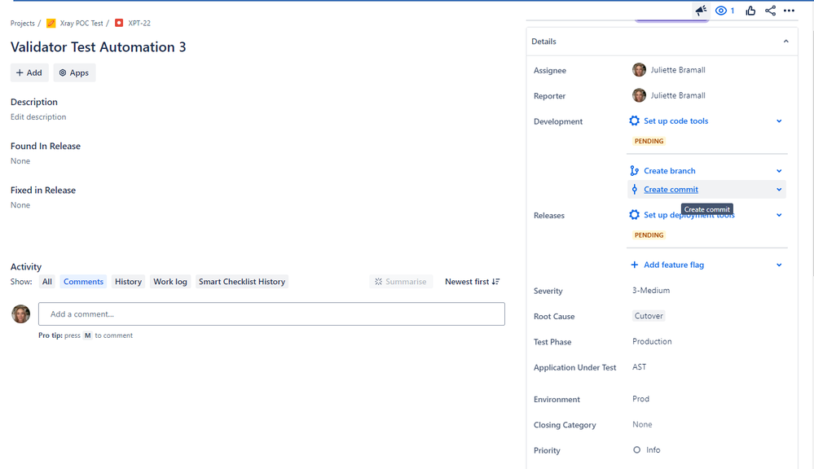Image resolution: width=814 pixels, height=469 pixels.
Task: Switch to the Work log tab
Action: pos(169,281)
